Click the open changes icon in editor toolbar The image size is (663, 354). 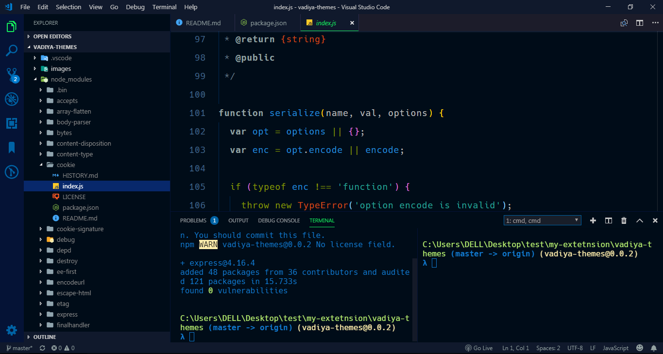coord(624,23)
